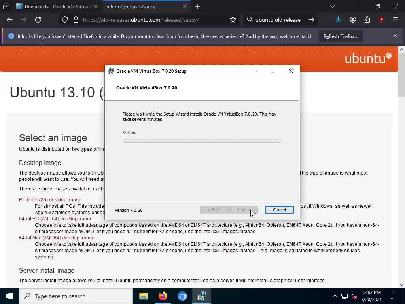Screen dimensions: 405x304
Task: Click the muted volume tray icon
Action: (x=354, y=296)
